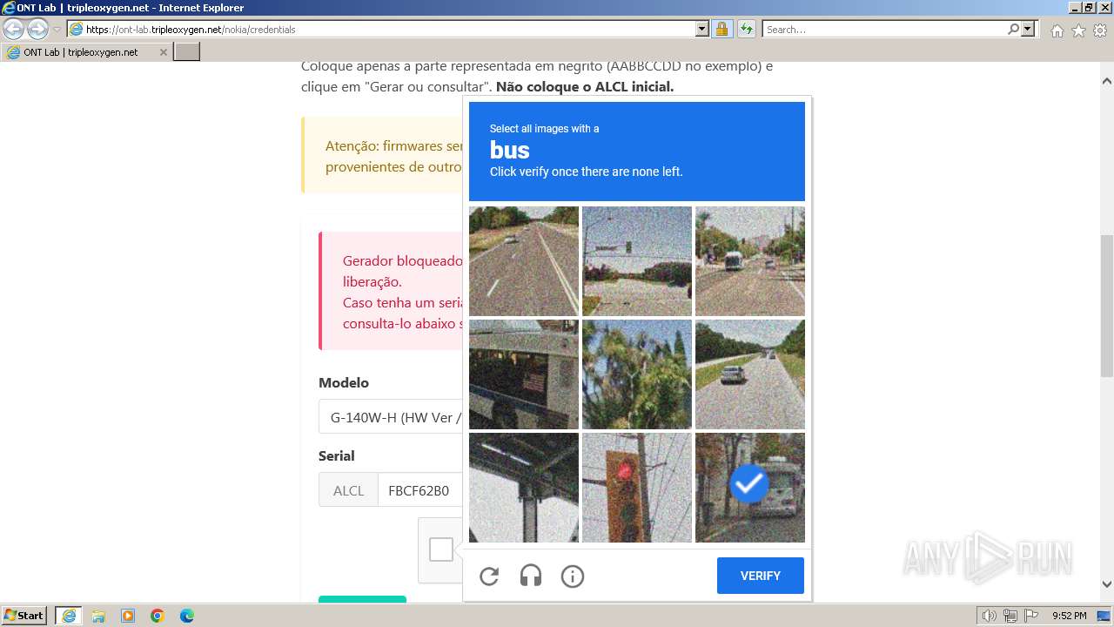Expand the address bar autocomplete dropdown

(702, 29)
